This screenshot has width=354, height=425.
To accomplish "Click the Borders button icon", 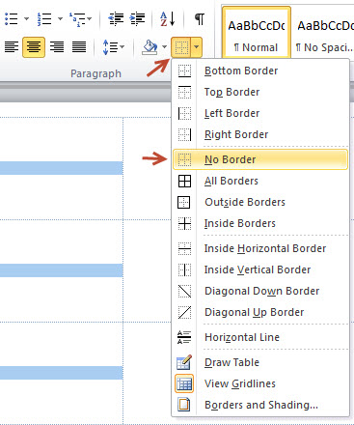I will (x=181, y=47).
